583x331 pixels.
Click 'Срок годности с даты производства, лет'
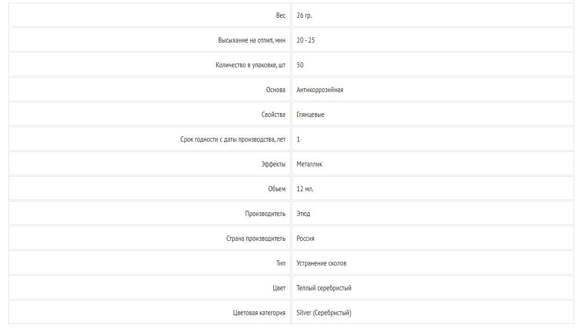coord(233,139)
